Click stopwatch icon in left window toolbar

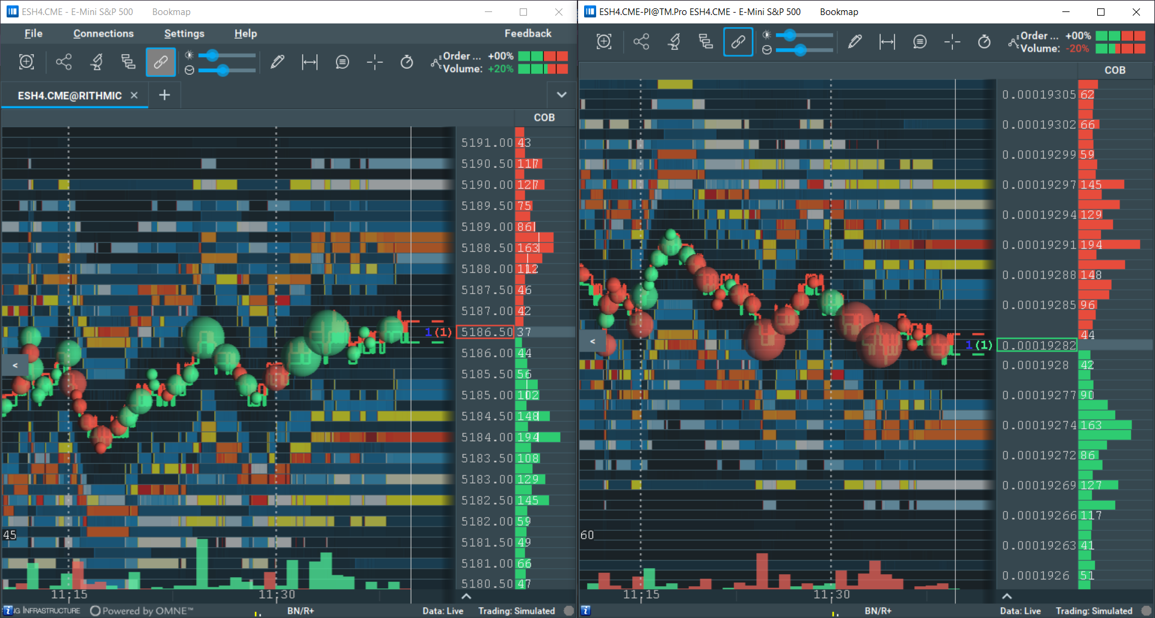[x=407, y=62]
